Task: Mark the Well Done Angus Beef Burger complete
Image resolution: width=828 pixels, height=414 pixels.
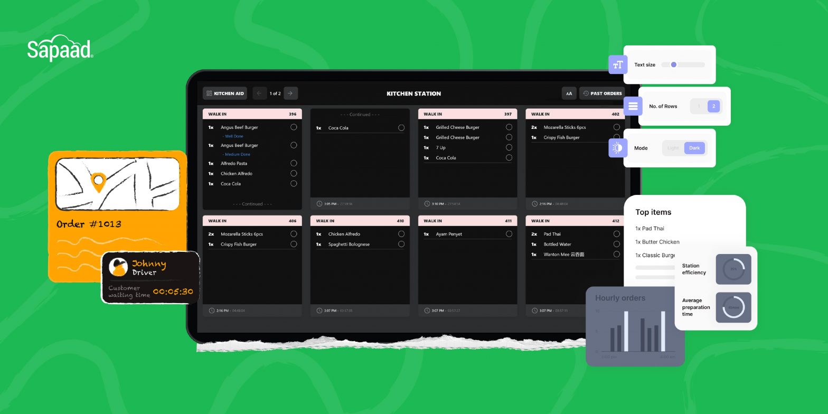Action: [294, 127]
